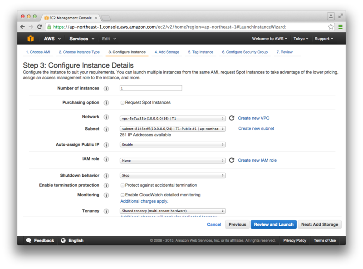This screenshot has height=269, width=363.
Task: Focus the Number of instances field
Action: click(151, 88)
